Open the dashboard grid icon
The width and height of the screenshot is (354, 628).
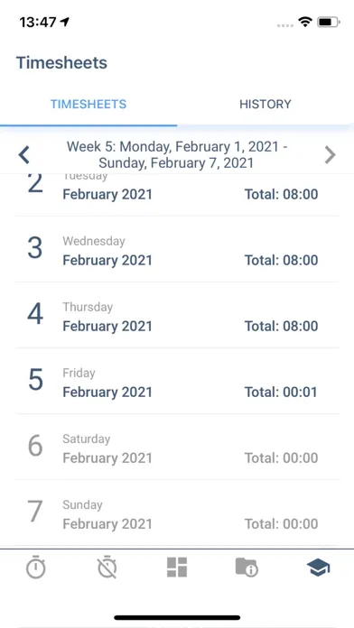click(x=177, y=568)
